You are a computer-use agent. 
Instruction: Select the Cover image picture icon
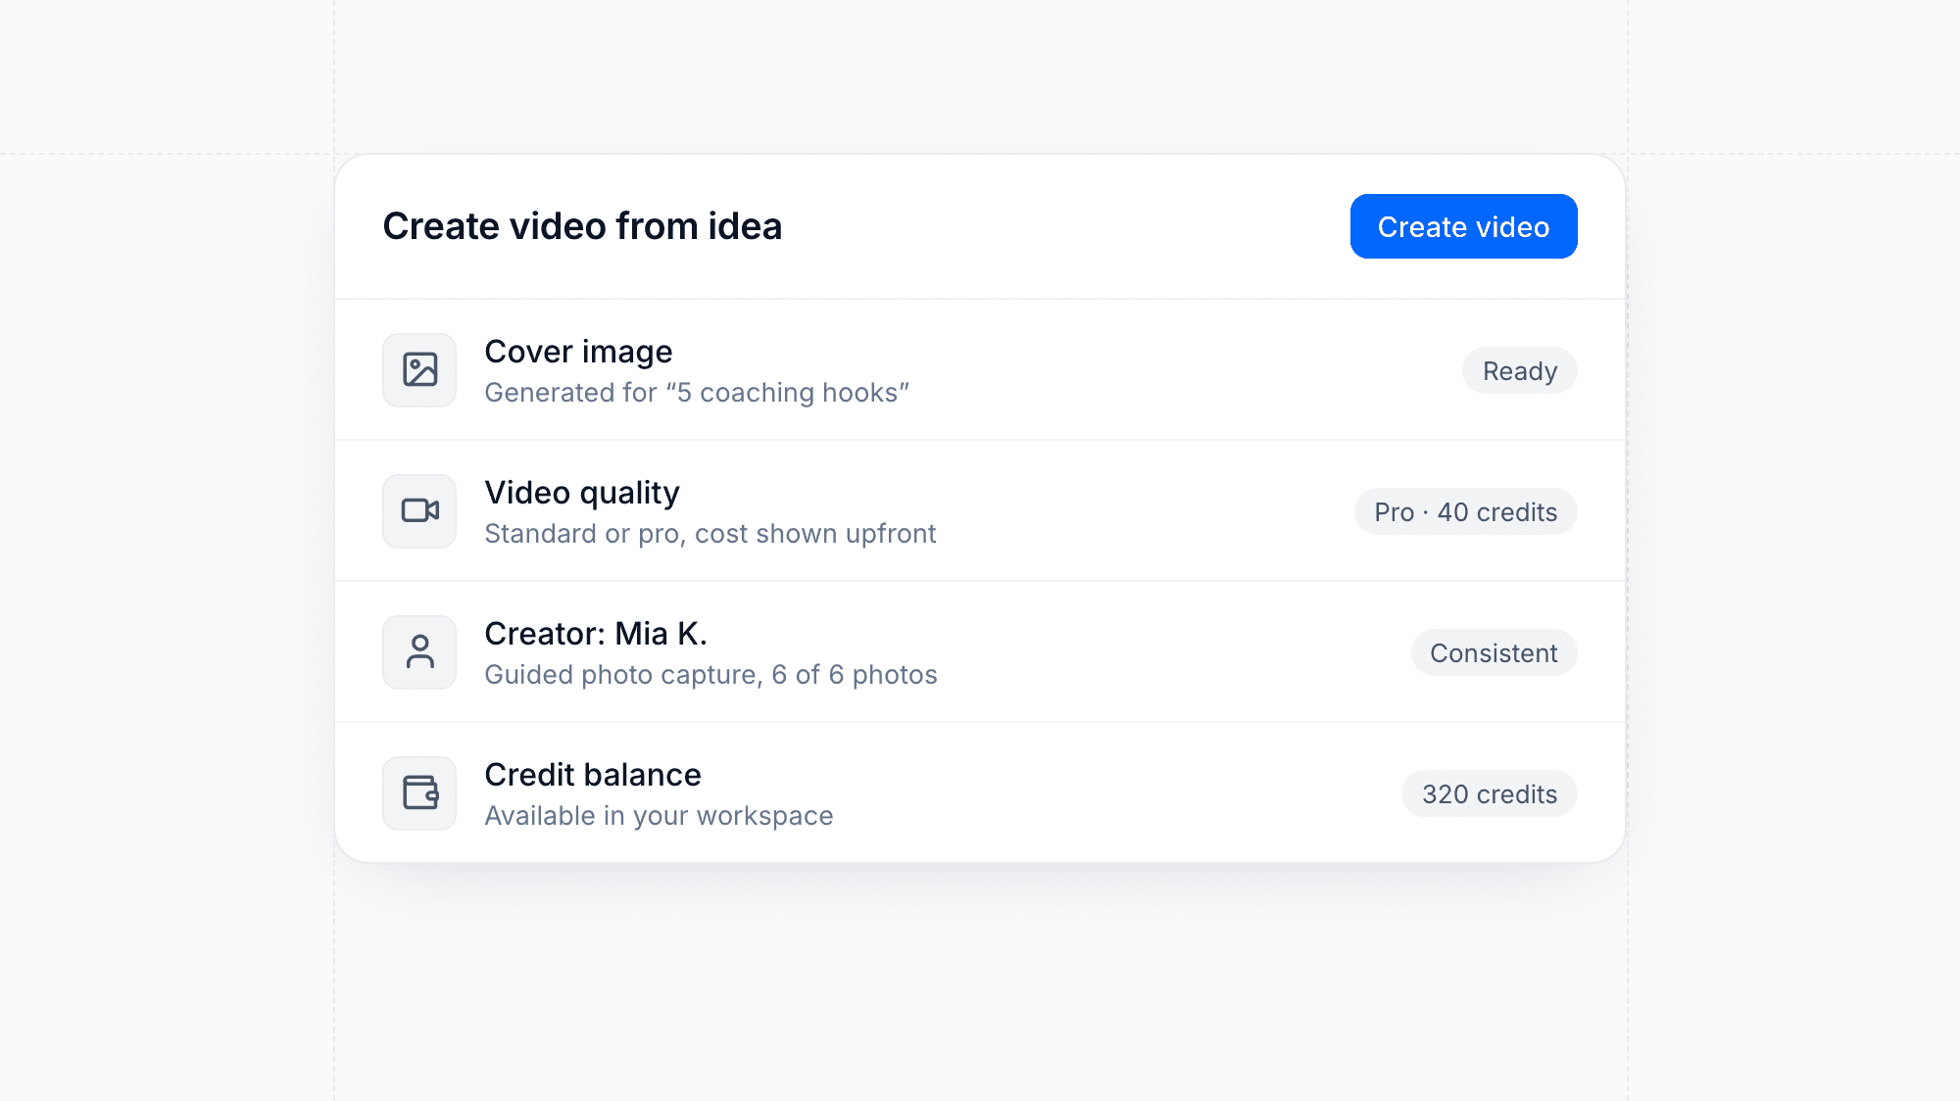pos(419,370)
